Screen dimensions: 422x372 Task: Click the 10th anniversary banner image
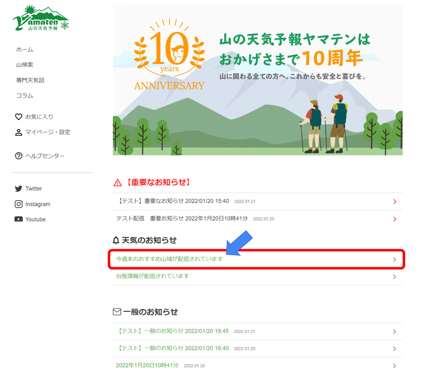point(257,80)
